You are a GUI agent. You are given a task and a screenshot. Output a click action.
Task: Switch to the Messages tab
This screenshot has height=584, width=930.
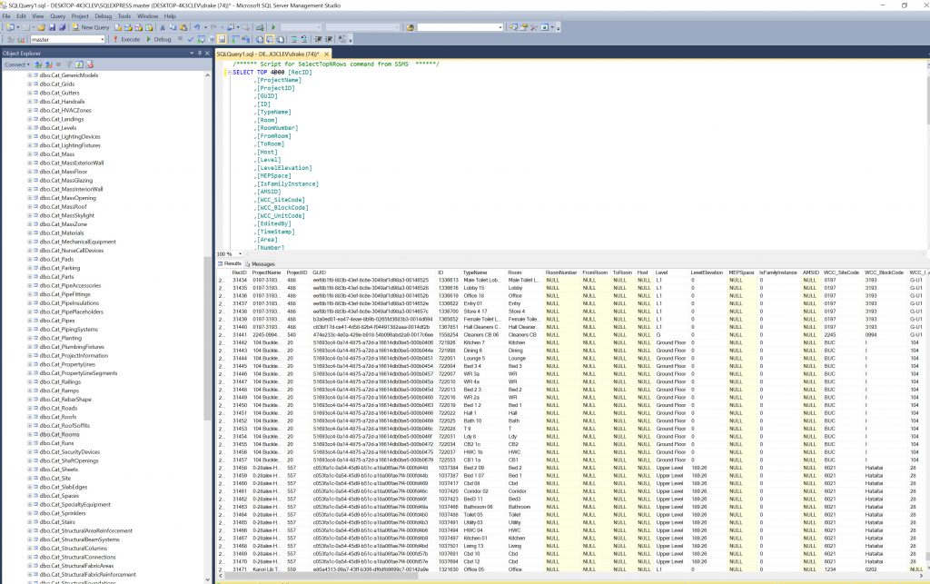(x=262, y=263)
